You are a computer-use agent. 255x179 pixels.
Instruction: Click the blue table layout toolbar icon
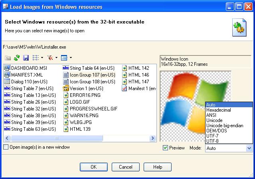64,58
